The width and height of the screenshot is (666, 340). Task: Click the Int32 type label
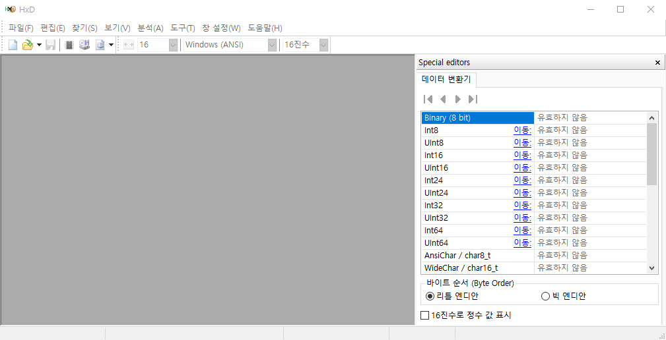(x=433, y=206)
